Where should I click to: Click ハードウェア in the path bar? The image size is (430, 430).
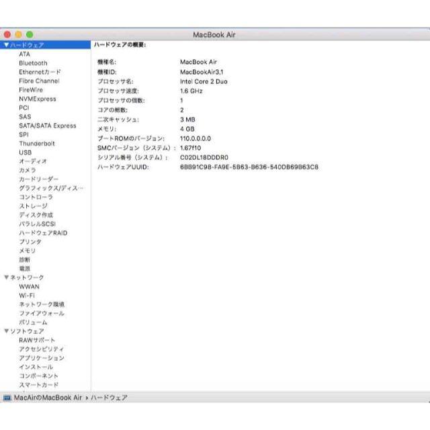click(x=109, y=397)
